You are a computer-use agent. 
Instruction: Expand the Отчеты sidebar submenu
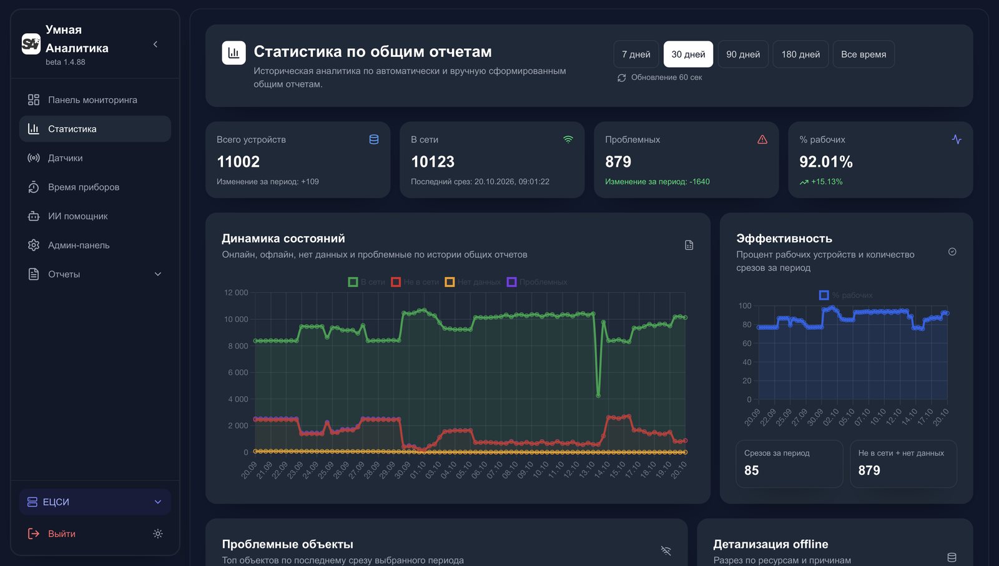click(x=95, y=274)
